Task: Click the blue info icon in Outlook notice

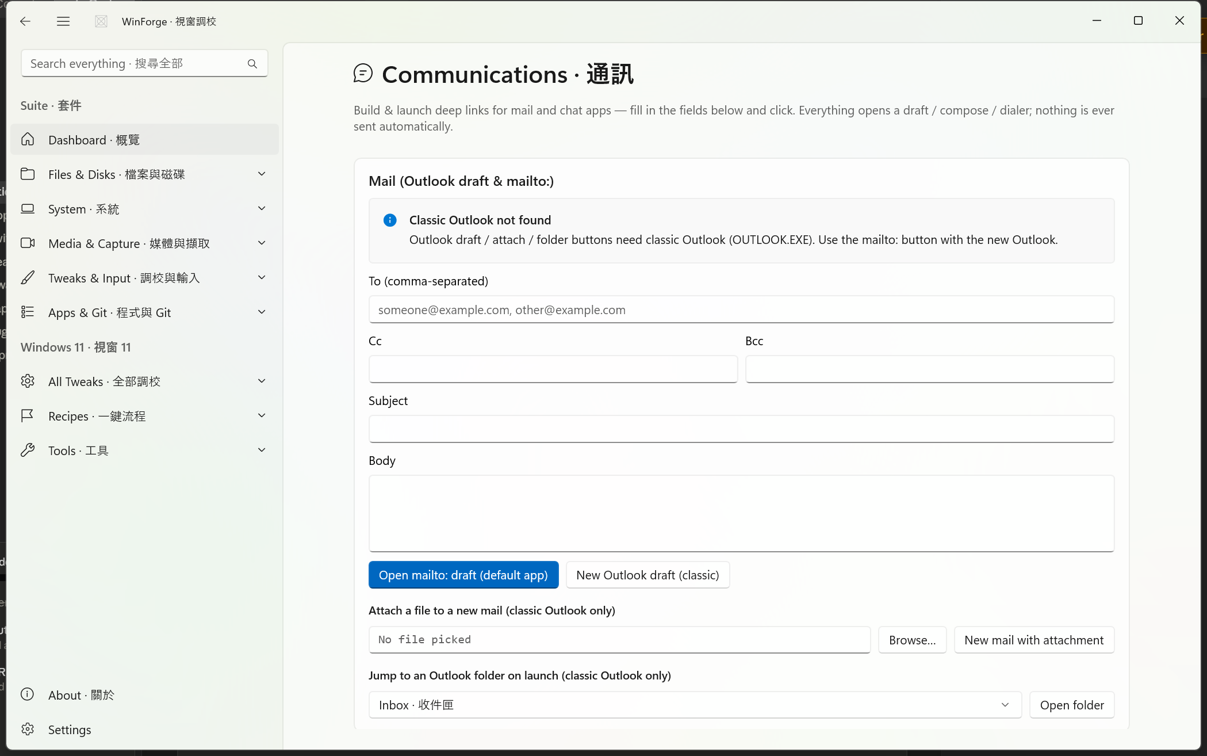Action: [390, 220]
